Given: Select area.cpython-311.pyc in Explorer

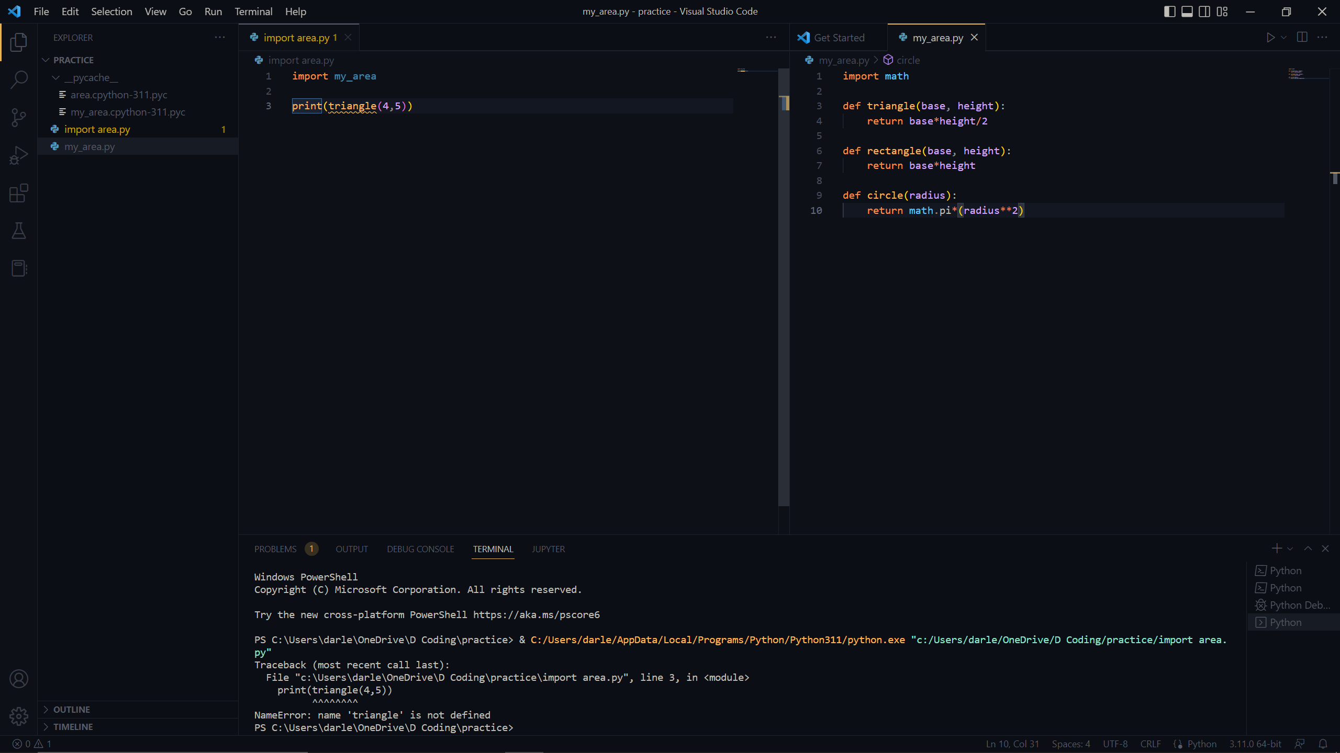Looking at the screenshot, I should click(139, 95).
